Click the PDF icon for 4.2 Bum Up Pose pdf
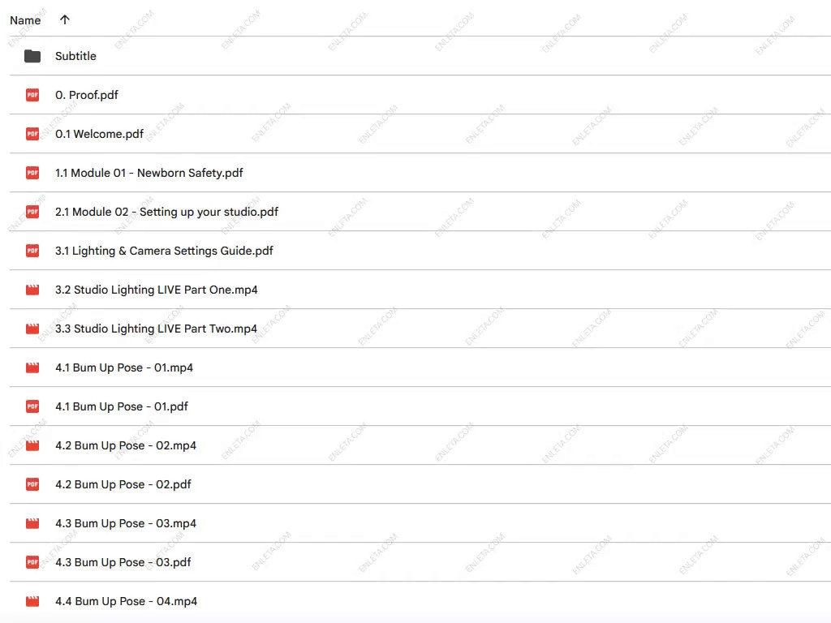 point(32,484)
